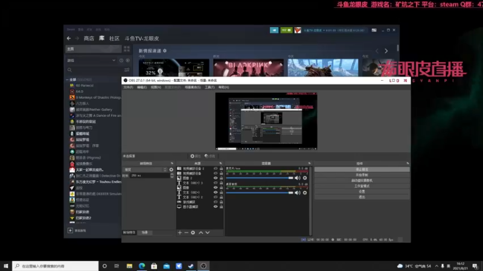Screen dimensions: 483x271
Task: Click first mixer channel volume slider
Action: pos(260,178)
